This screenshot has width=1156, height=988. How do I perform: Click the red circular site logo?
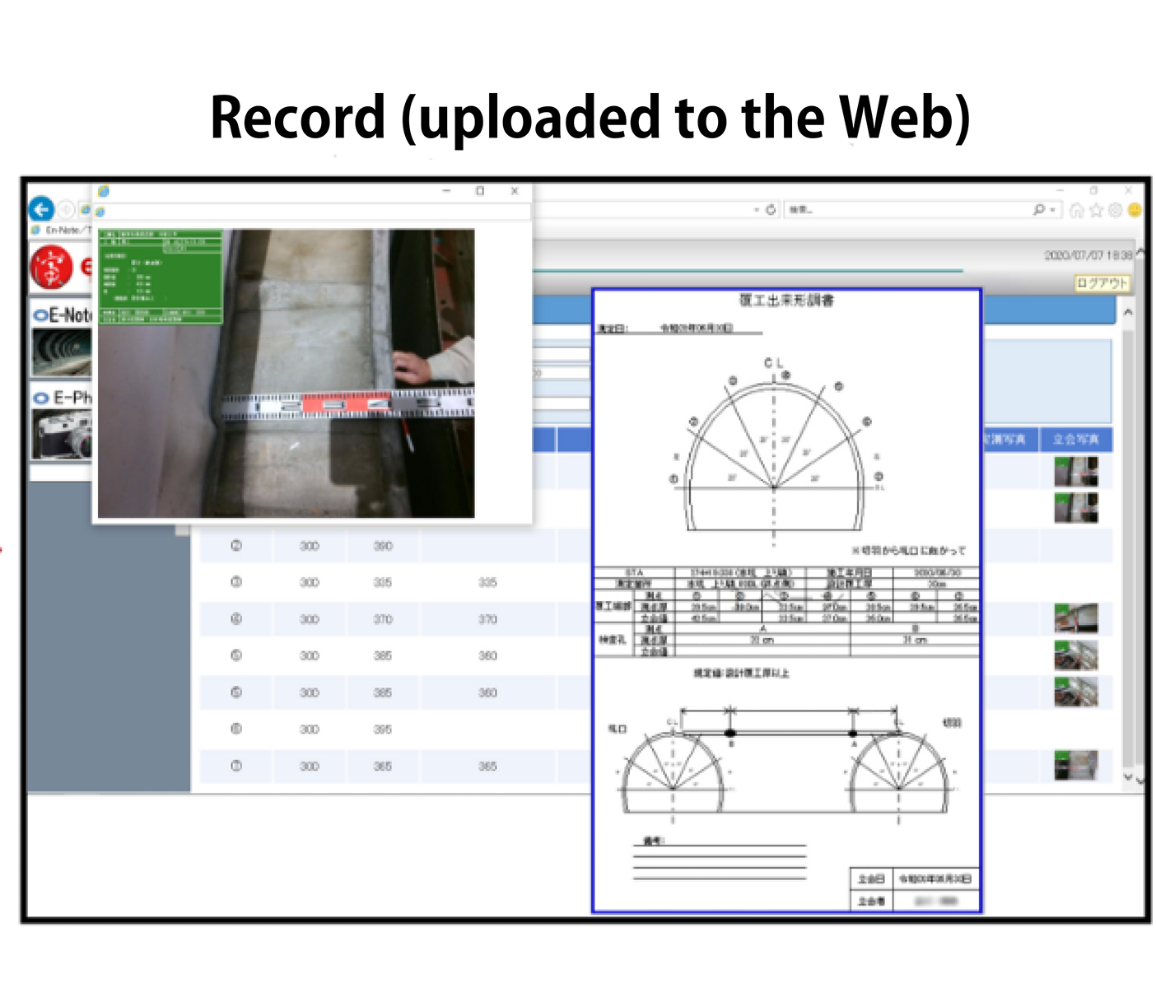51,268
